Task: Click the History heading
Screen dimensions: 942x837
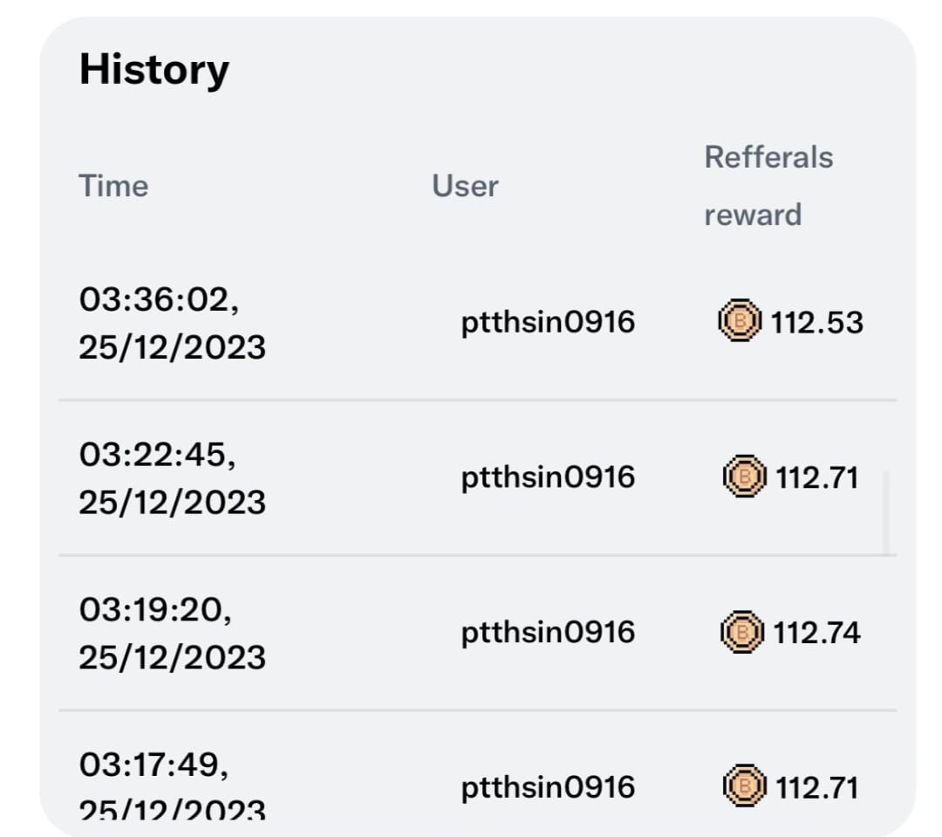Action: pos(154,70)
